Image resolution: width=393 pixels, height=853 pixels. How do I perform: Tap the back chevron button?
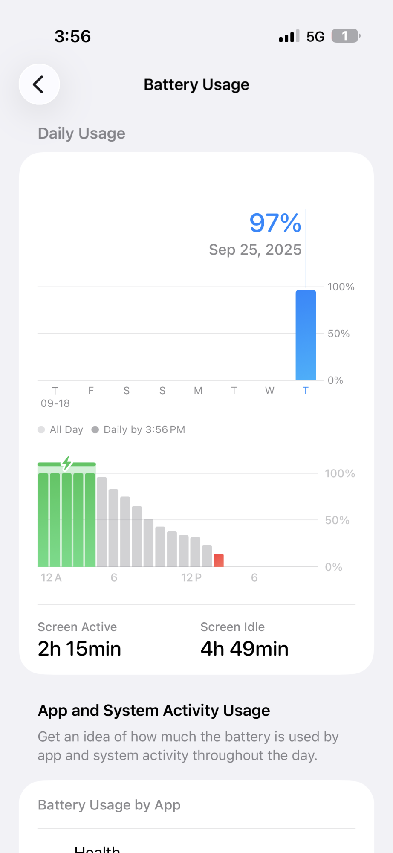pyautogui.click(x=39, y=84)
